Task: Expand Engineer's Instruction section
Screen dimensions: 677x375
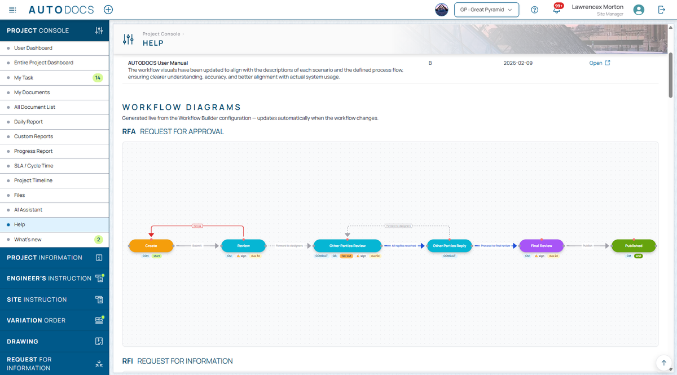Action: [54, 279]
